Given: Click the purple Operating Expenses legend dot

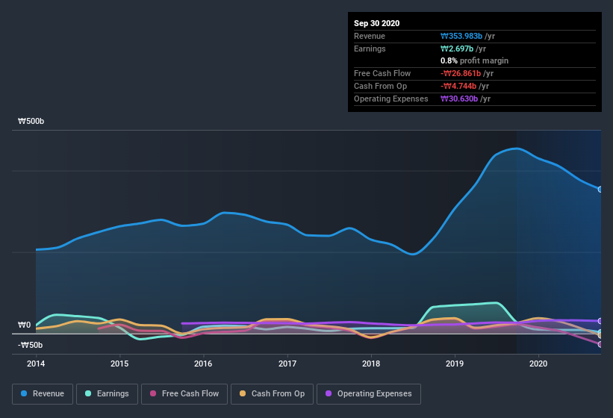Looking at the screenshot, I should pos(329,393).
